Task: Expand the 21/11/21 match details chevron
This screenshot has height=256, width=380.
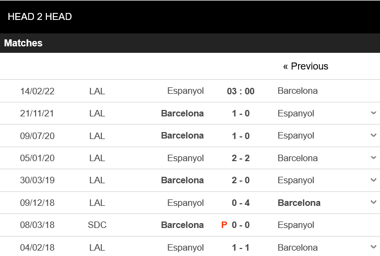Action: (x=374, y=113)
